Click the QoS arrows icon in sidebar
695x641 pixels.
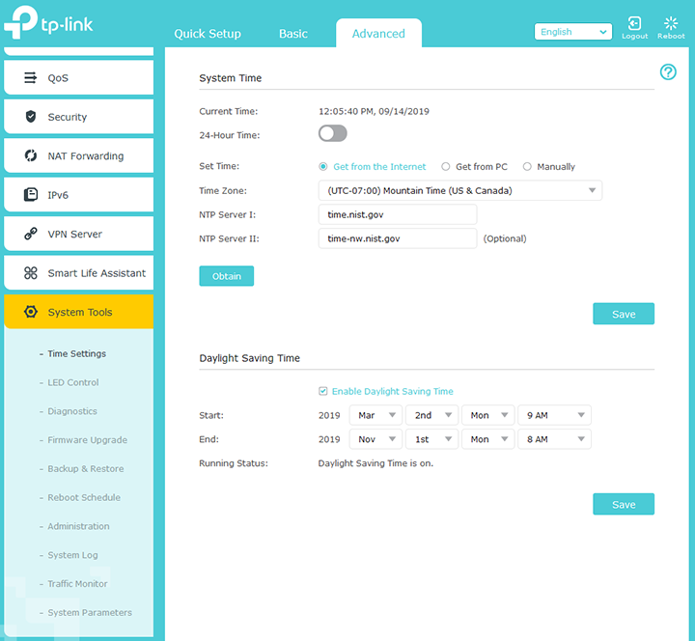pos(30,78)
